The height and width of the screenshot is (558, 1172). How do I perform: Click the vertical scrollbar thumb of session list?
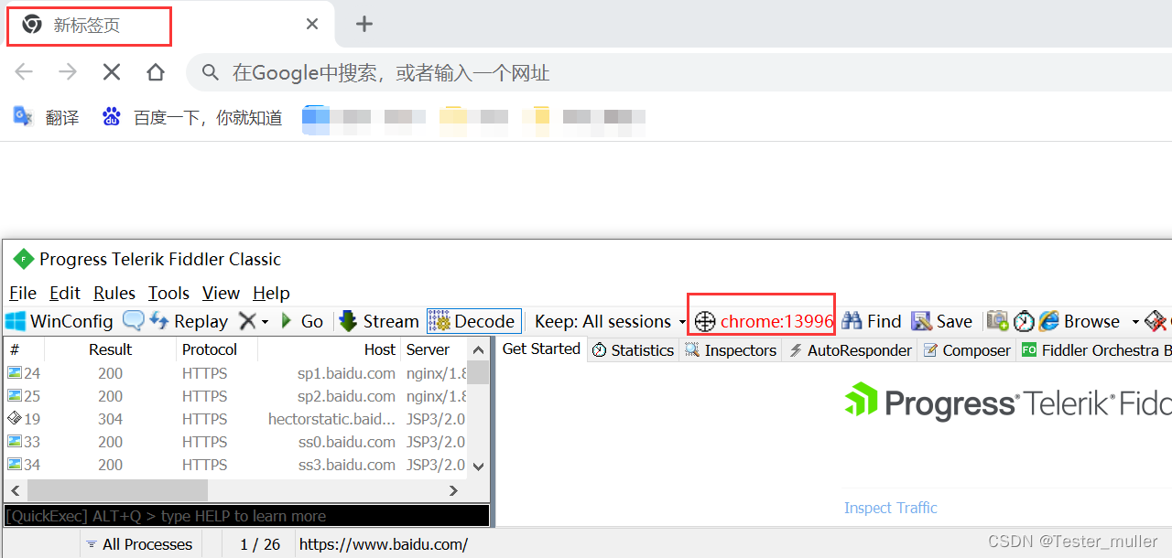478,372
